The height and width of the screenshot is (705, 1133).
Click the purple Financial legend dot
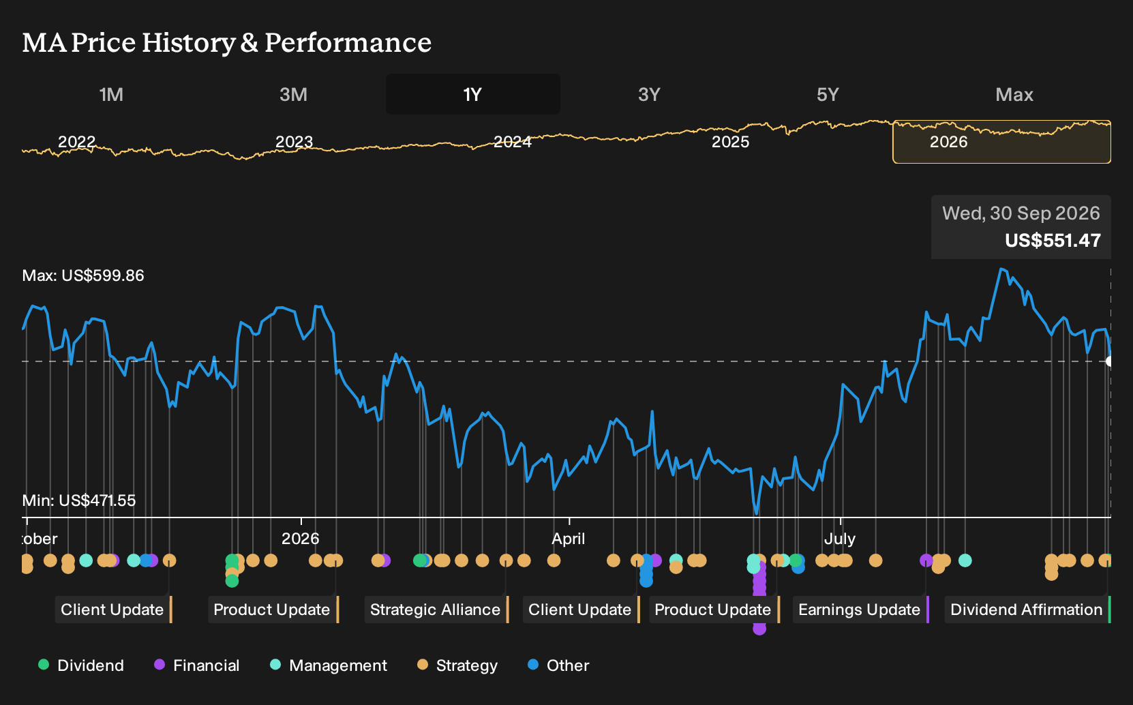pos(160,665)
